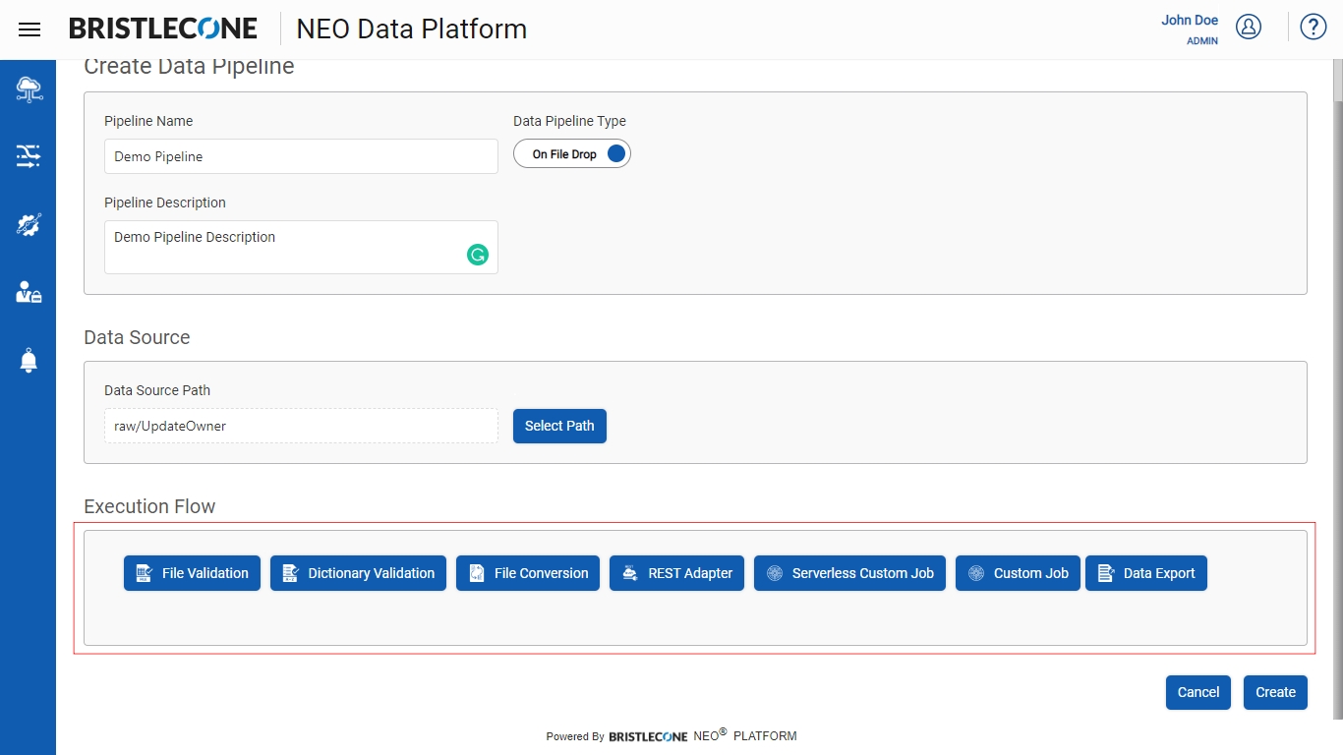
Task: Click the cloud data sidebar icon
Action: pyautogui.click(x=29, y=89)
